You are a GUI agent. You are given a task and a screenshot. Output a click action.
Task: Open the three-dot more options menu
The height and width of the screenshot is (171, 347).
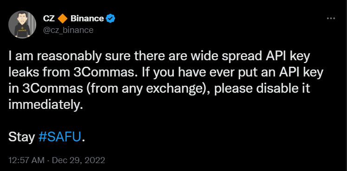coord(331,19)
